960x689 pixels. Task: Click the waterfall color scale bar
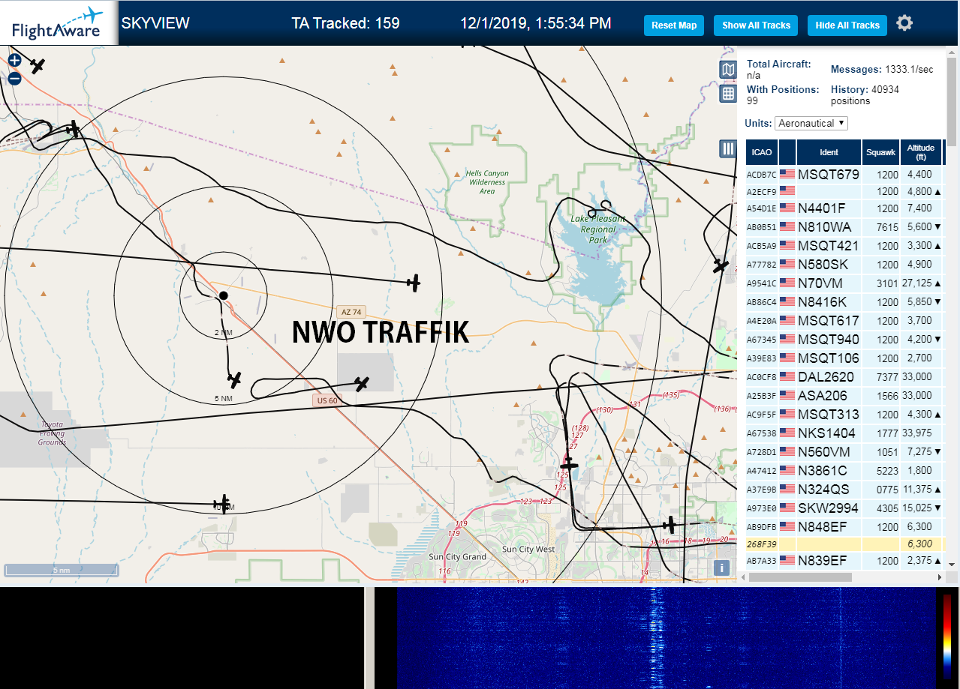point(947,637)
